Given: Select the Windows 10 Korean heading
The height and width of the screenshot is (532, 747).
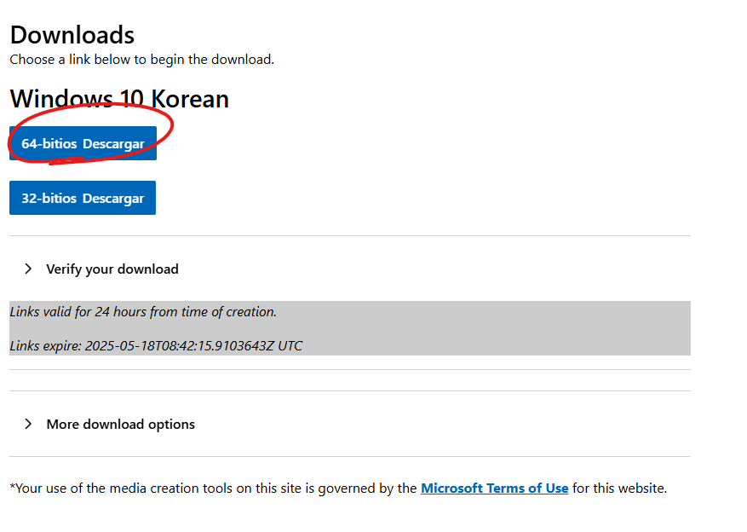Looking at the screenshot, I should [119, 99].
